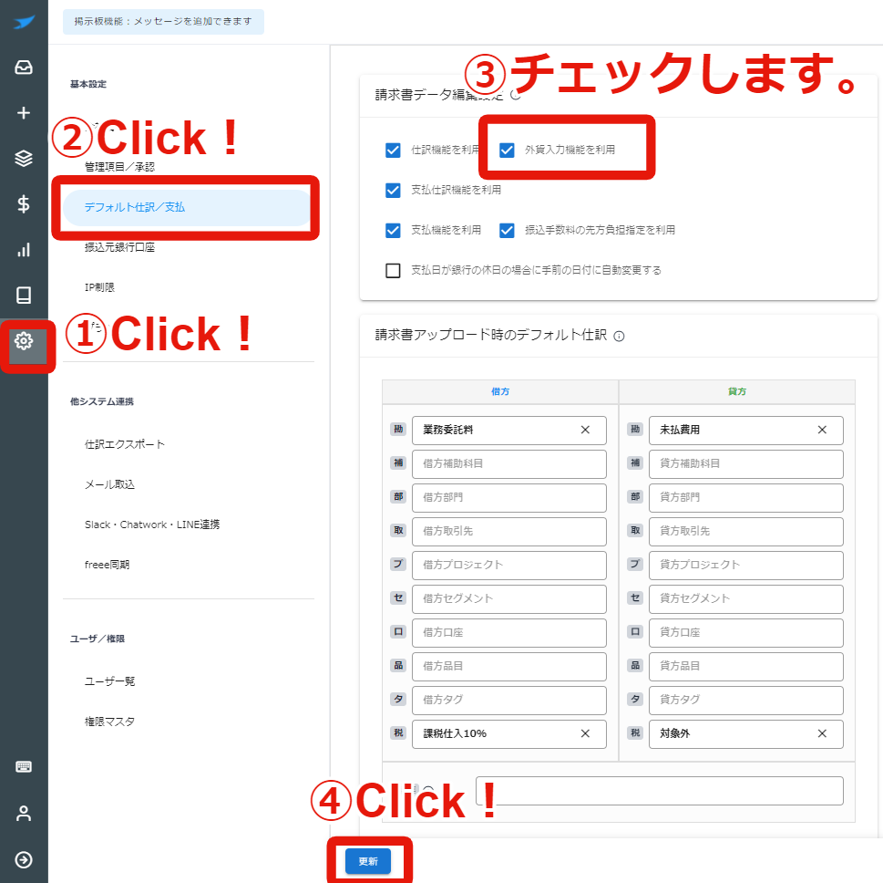883x883 pixels.
Task: Click the 貸方セグメント input field
Action: point(746,598)
